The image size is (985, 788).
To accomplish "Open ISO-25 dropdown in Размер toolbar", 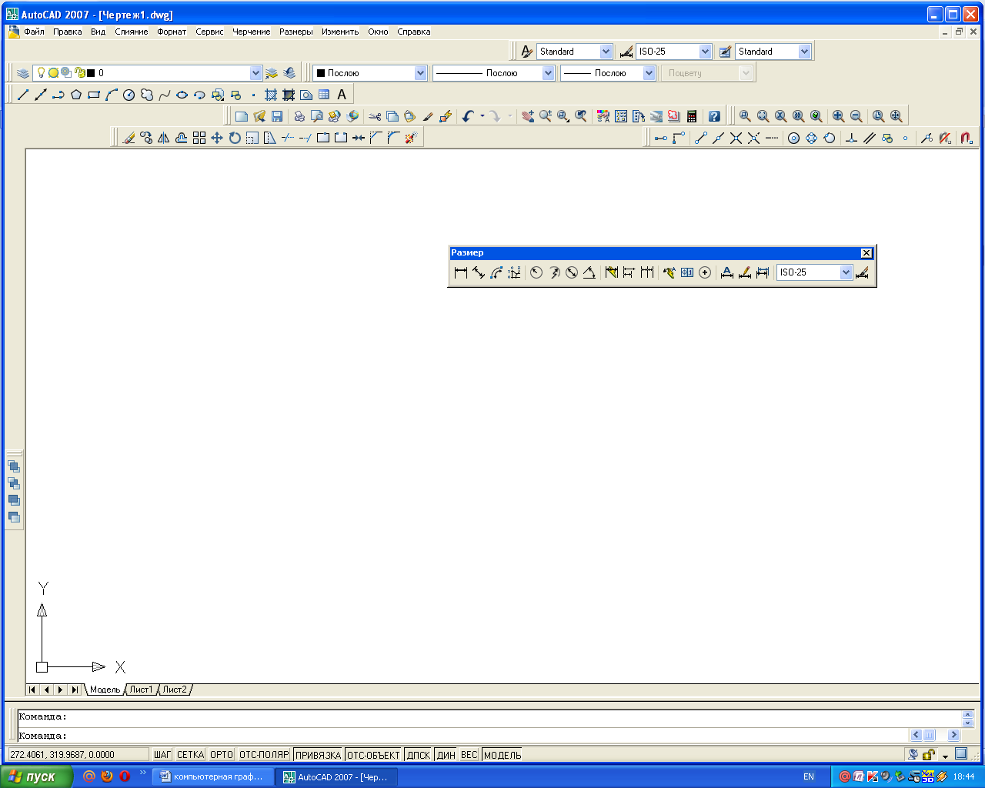I will (x=846, y=272).
